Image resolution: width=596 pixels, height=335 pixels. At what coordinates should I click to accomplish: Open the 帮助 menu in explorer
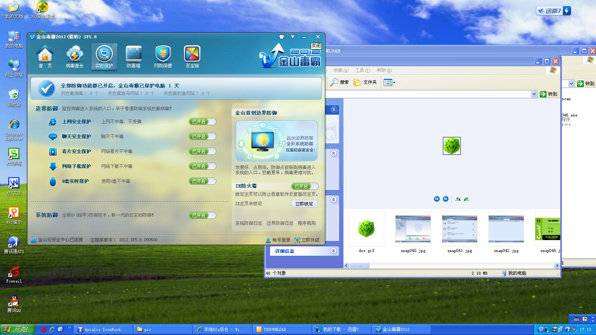pyautogui.click(x=384, y=70)
